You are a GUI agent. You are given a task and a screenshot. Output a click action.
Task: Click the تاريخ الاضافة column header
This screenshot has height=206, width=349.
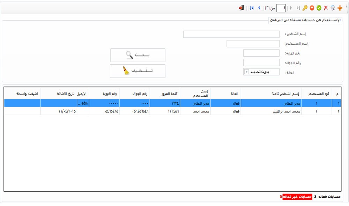(x=65, y=94)
